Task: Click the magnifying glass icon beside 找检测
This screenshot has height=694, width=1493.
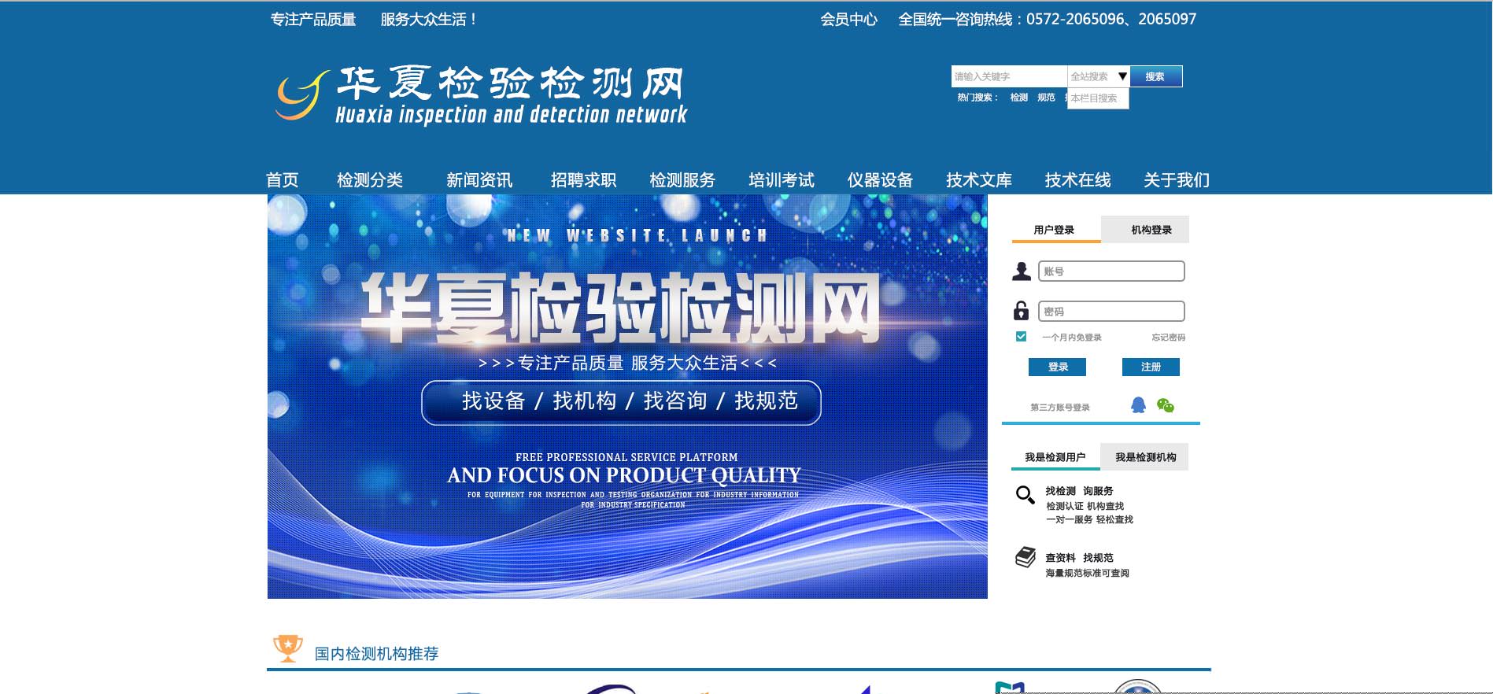Action: (1025, 495)
